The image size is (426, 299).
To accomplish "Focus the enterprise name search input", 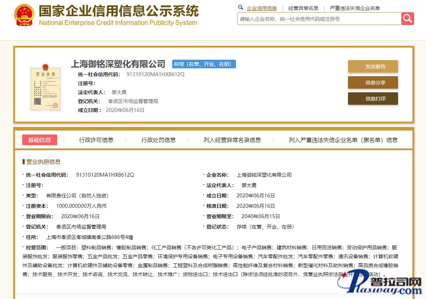I will pyautogui.click(x=319, y=19).
